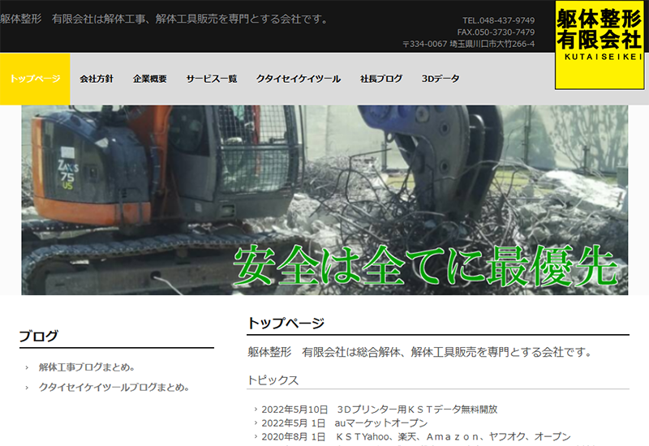Click the arrow bullet beside 解体工事ブログまとめ

(27, 367)
